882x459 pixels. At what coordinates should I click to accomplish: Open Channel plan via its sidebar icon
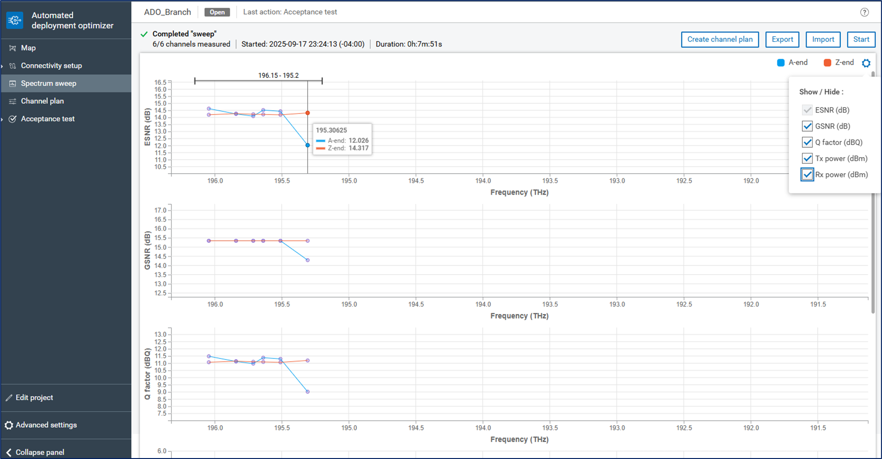(13, 101)
